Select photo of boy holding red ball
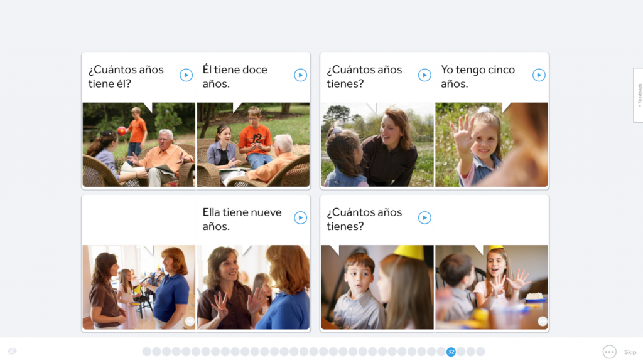This screenshot has height=361, width=643. click(x=139, y=145)
